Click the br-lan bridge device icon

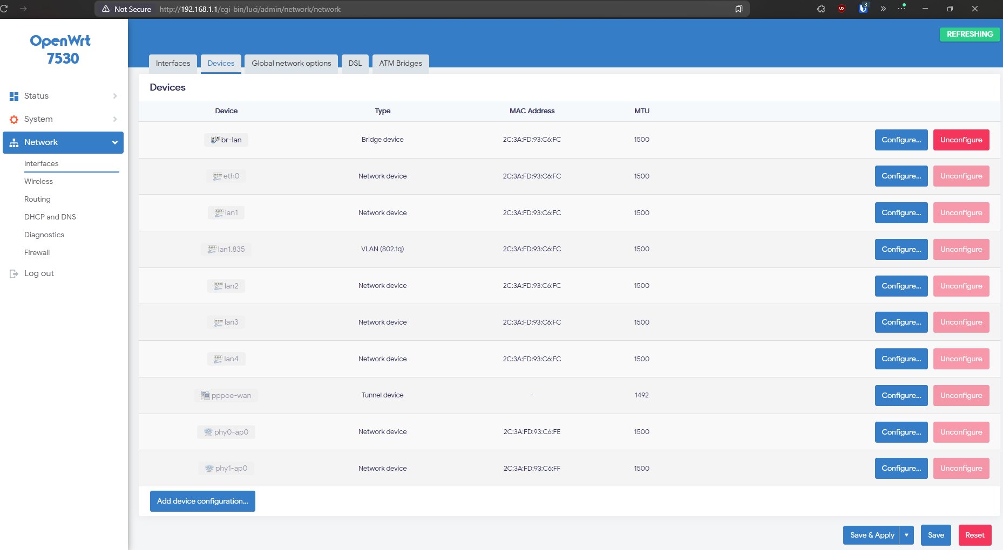(214, 140)
